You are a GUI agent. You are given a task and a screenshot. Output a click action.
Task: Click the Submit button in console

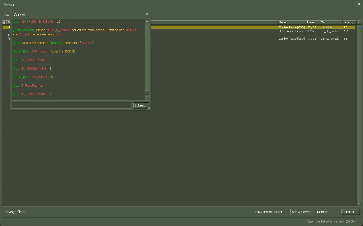pyautogui.click(x=141, y=105)
